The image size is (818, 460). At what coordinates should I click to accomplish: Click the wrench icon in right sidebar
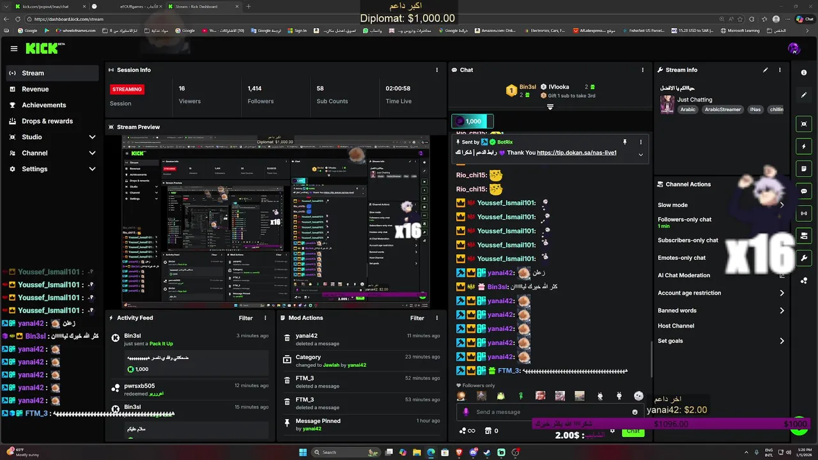[804, 258]
